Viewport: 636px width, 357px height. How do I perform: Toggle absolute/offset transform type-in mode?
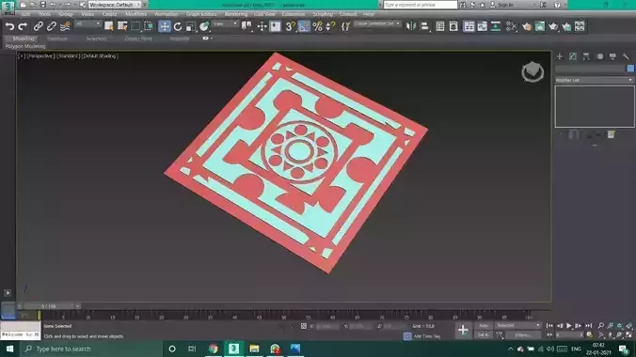[303, 326]
